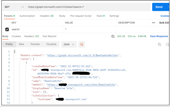
Task: Open the response Cookies tab
Action: (x=16, y=36)
